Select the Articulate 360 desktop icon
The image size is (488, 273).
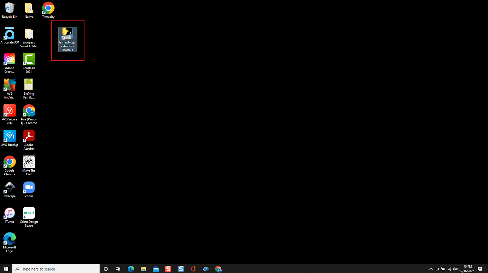[9, 36]
